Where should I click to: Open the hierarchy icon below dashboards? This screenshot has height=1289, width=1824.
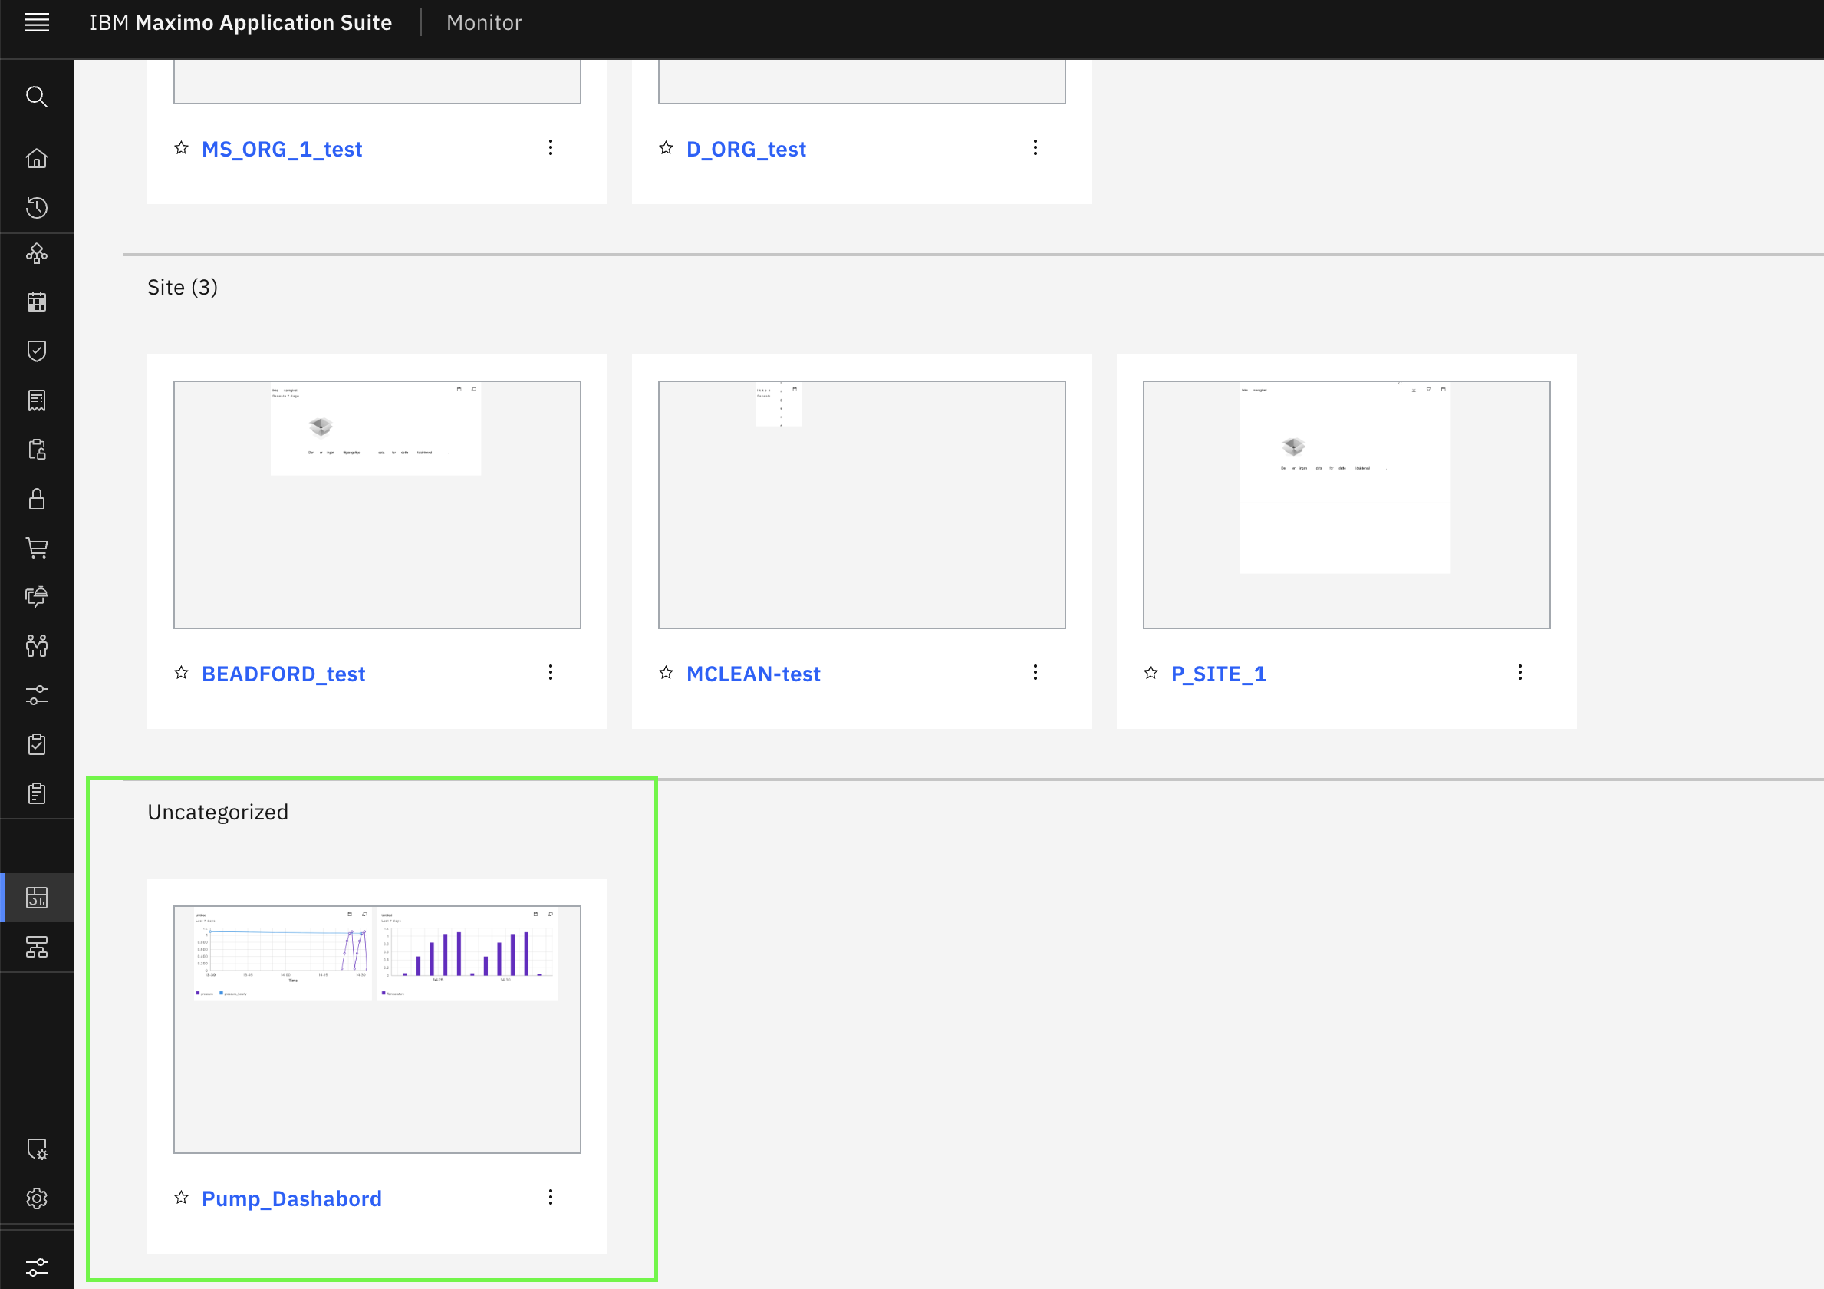37,947
